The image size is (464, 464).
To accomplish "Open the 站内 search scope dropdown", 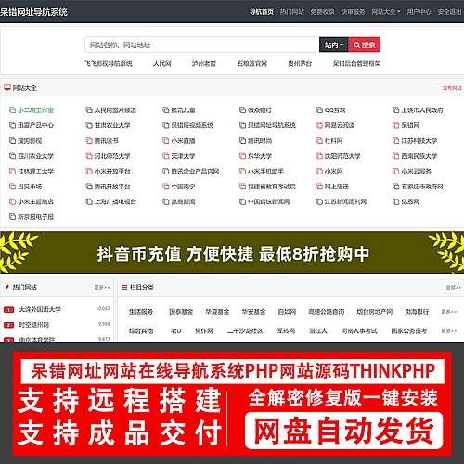I will tap(334, 45).
